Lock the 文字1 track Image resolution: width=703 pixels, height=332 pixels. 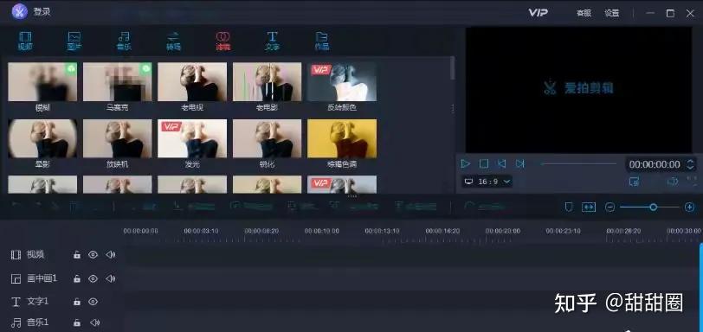click(x=77, y=302)
